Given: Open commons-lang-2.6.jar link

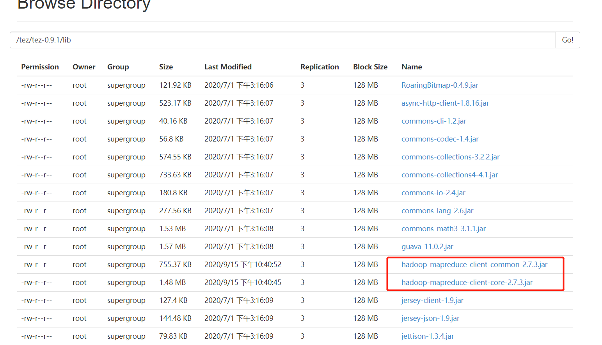Looking at the screenshot, I should pyautogui.click(x=437, y=211).
